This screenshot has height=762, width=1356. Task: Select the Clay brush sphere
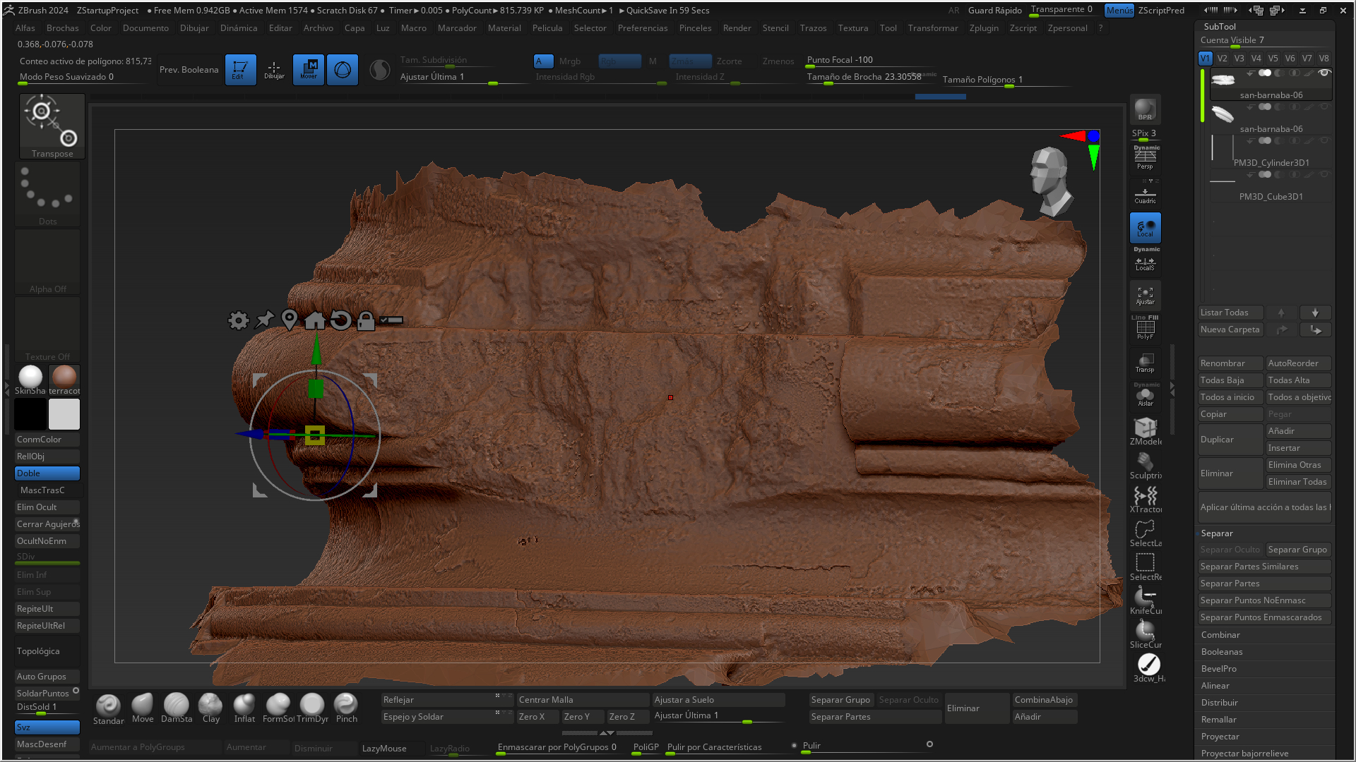pos(210,705)
